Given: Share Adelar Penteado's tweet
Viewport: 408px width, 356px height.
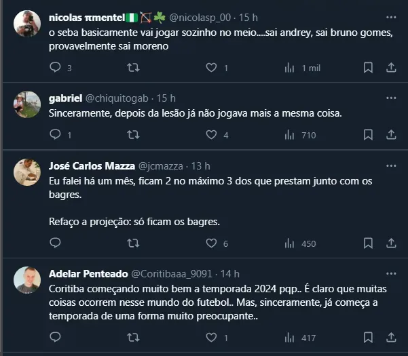Looking at the screenshot, I should (391, 337).
